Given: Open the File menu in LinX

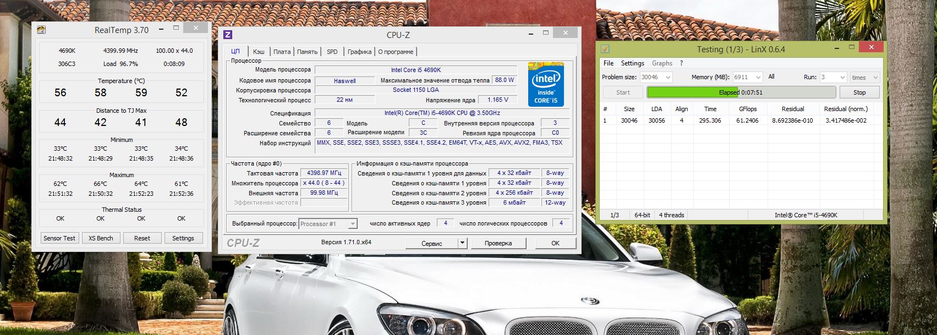Looking at the screenshot, I should click(x=609, y=63).
